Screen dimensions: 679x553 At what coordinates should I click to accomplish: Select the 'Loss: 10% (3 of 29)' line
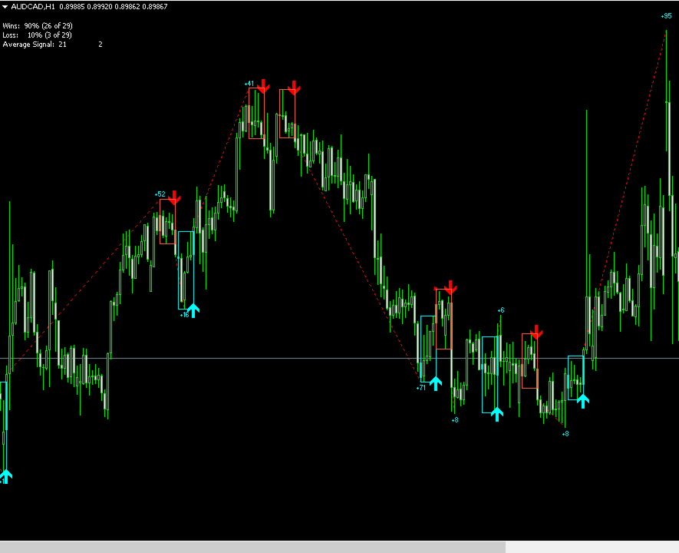point(38,35)
